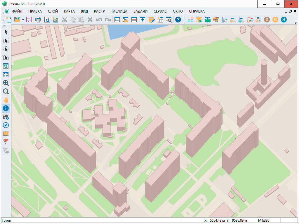This screenshot has width=299, height=224.
Task: Click the Print icon
Action: pyautogui.click(x=38, y=20)
